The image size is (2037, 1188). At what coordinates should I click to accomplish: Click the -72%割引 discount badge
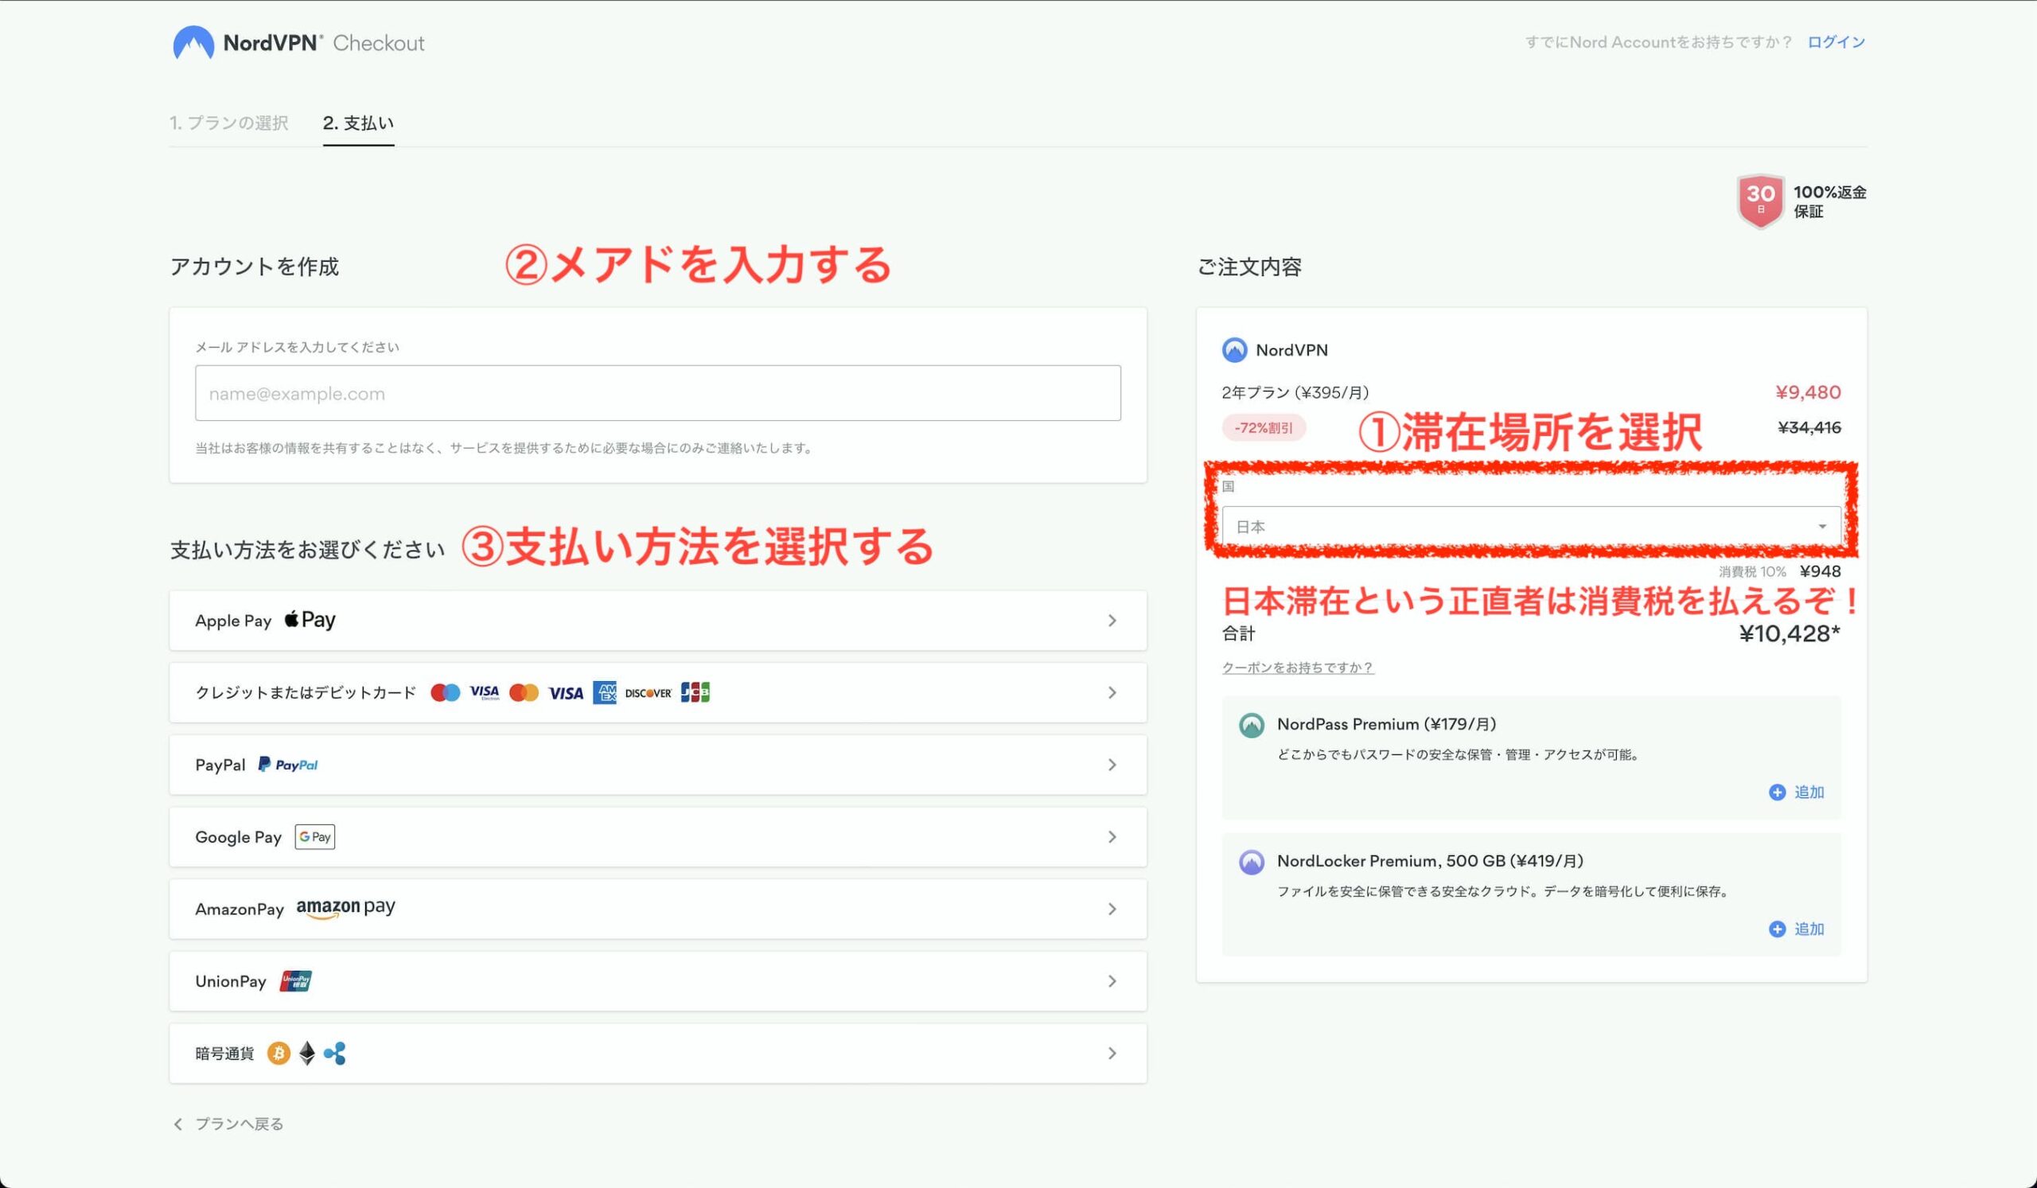[x=1264, y=427]
